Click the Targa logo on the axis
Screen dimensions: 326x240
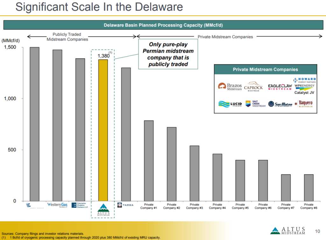coord(126,205)
